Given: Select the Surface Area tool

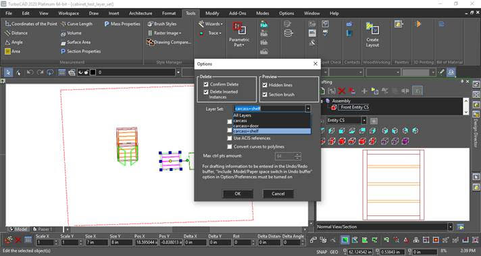Looking at the screenshot, I should pos(76,43).
